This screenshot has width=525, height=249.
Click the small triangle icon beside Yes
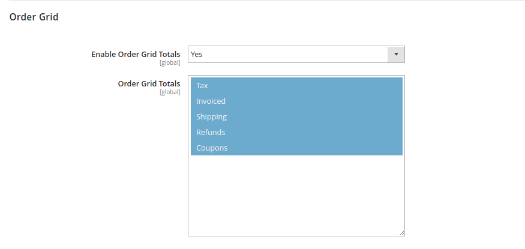coord(396,54)
